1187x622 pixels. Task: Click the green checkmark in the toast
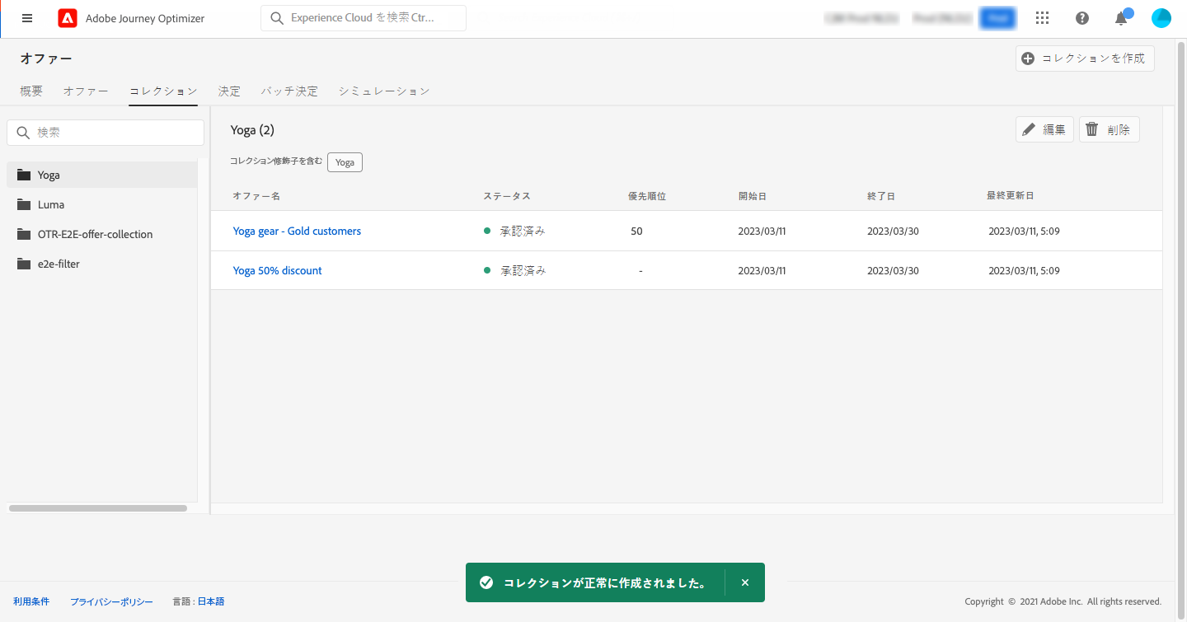[486, 582]
